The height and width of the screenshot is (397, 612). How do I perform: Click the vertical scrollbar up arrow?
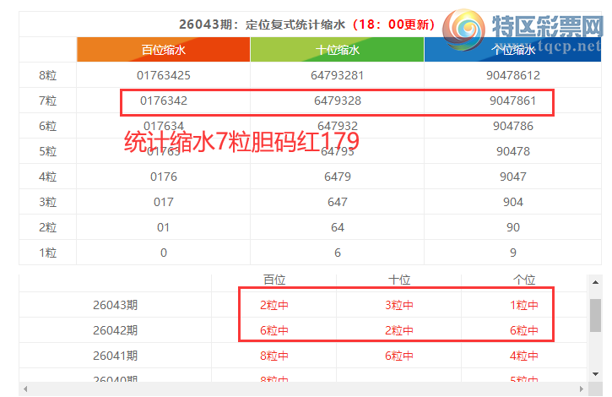[595, 282]
